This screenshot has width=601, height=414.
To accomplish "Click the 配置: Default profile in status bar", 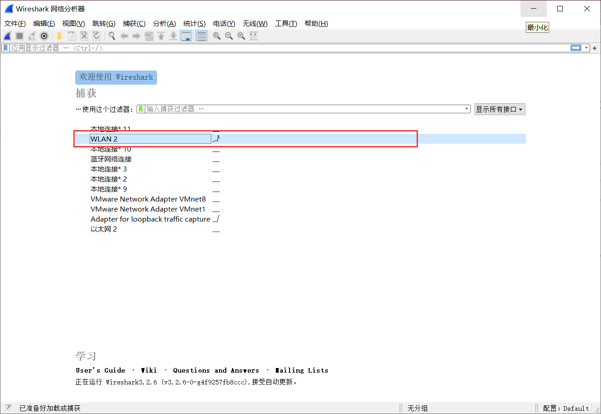I will pos(566,408).
